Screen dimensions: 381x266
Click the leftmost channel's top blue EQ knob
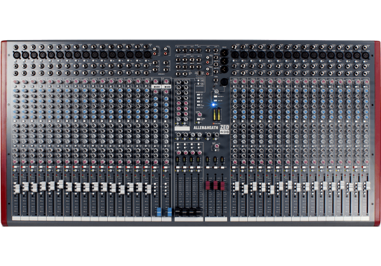pos(16,90)
